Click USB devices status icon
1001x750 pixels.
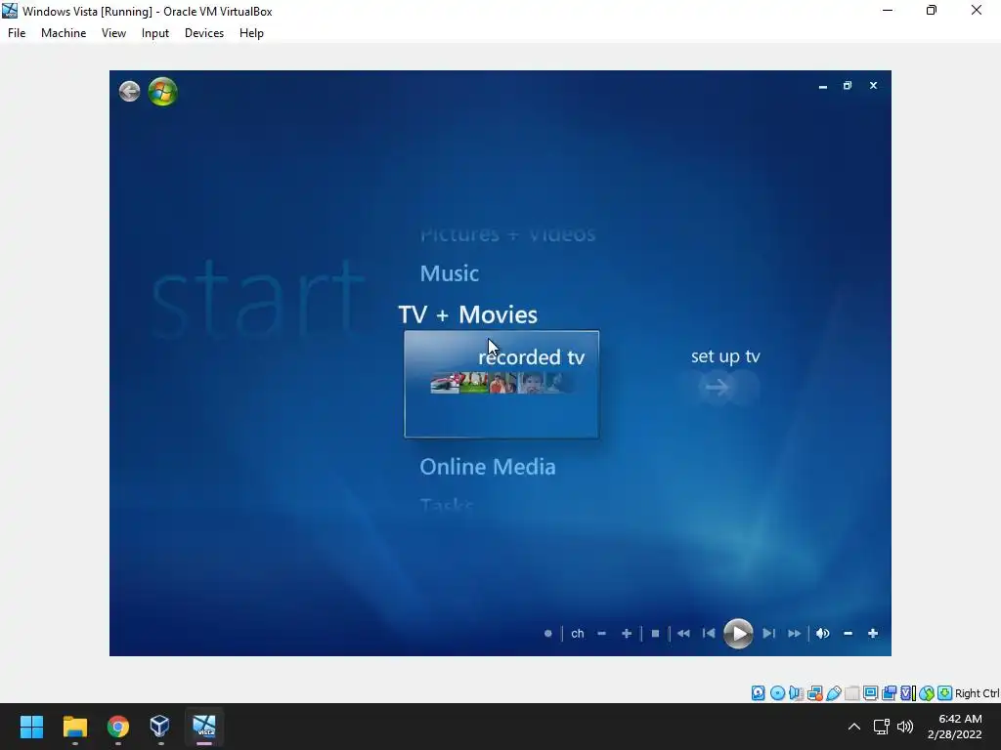tap(834, 693)
